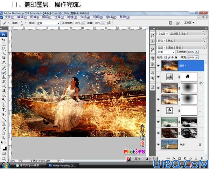Viewport: 209px width, 169px height.
Task: Open layer blend mode dropdown
Action: click(166, 52)
